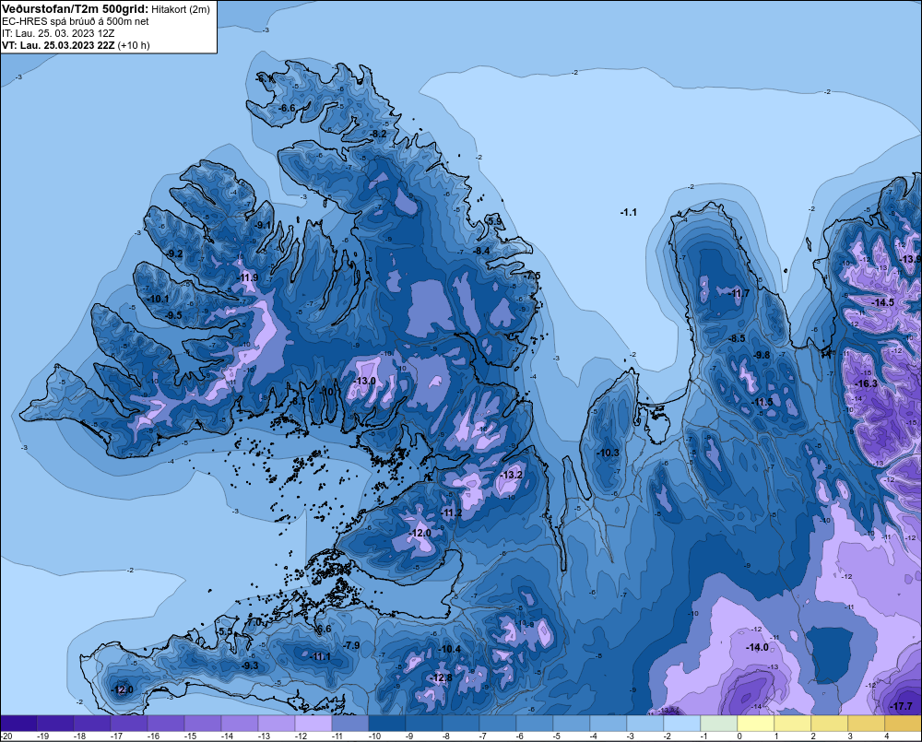Click the -7.9 temperature label
922x742 pixels.
(351, 645)
